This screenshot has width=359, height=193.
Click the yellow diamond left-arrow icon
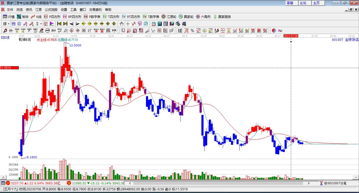click(x=84, y=24)
